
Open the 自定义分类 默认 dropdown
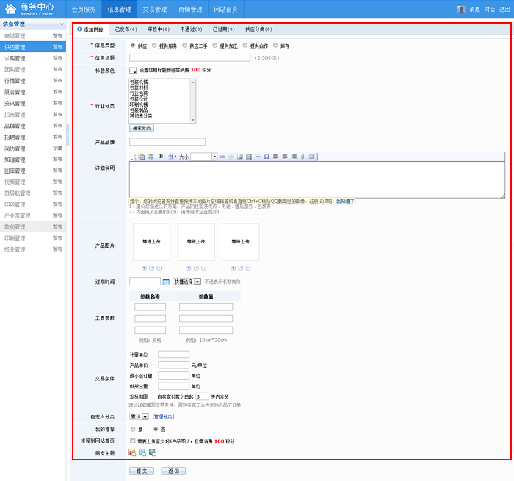pyautogui.click(x=139, y=416)
